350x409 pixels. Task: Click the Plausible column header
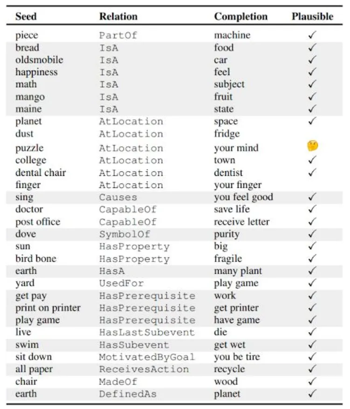point(312,16)
